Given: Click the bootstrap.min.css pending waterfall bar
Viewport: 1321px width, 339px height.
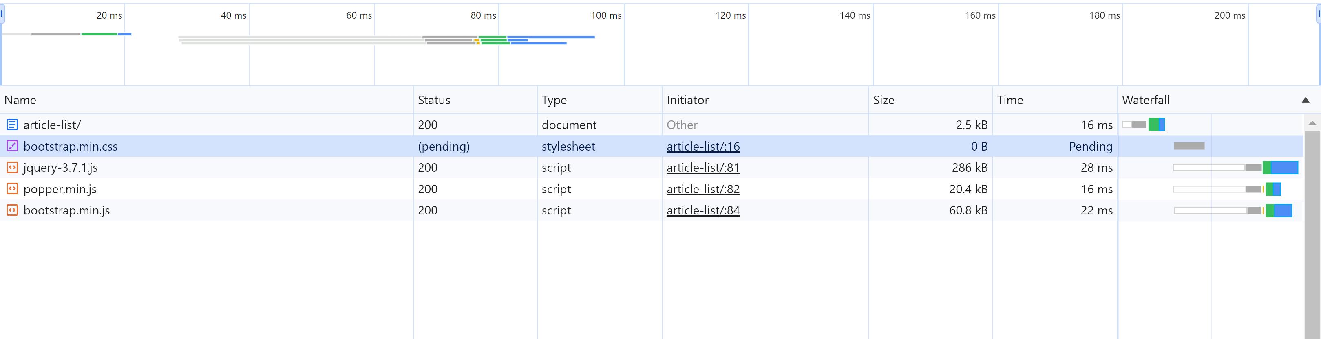Looking at the screenshot, I should tap(1188, 146).
